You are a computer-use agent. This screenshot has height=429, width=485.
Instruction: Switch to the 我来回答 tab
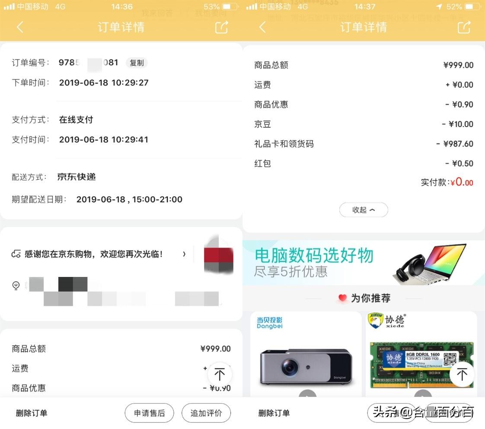click(x=157, y=13)
